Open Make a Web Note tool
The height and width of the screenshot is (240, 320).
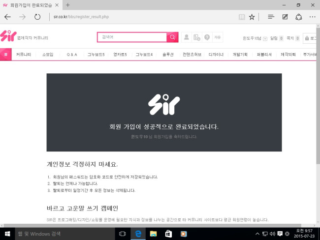[285, 17]
